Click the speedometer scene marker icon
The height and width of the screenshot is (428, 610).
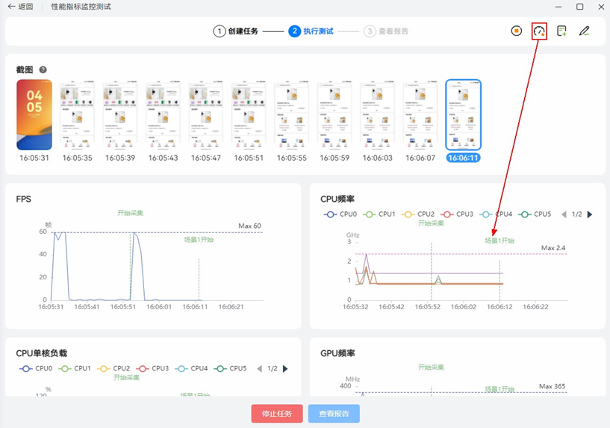[539, 31]
